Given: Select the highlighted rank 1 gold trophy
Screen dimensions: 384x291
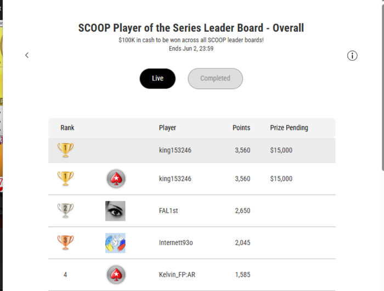Looking at the screenshot, I should point(65,150).
